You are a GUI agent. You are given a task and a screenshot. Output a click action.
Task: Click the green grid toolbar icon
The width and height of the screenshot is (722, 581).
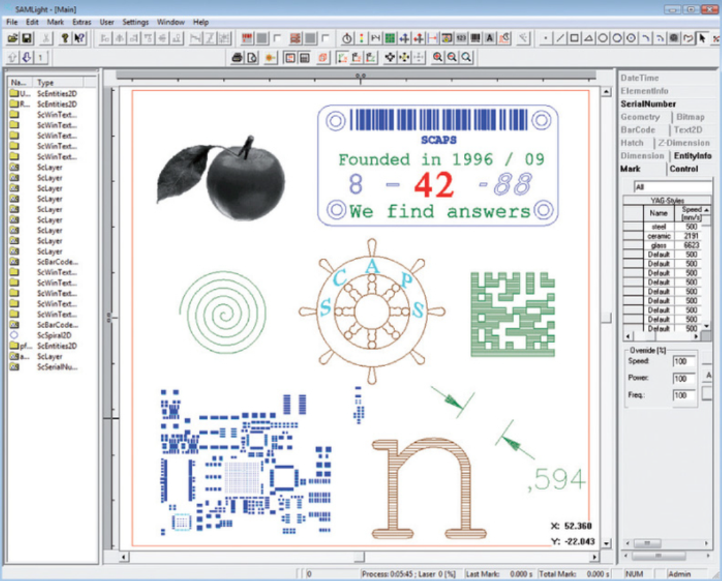click(390, 38)
